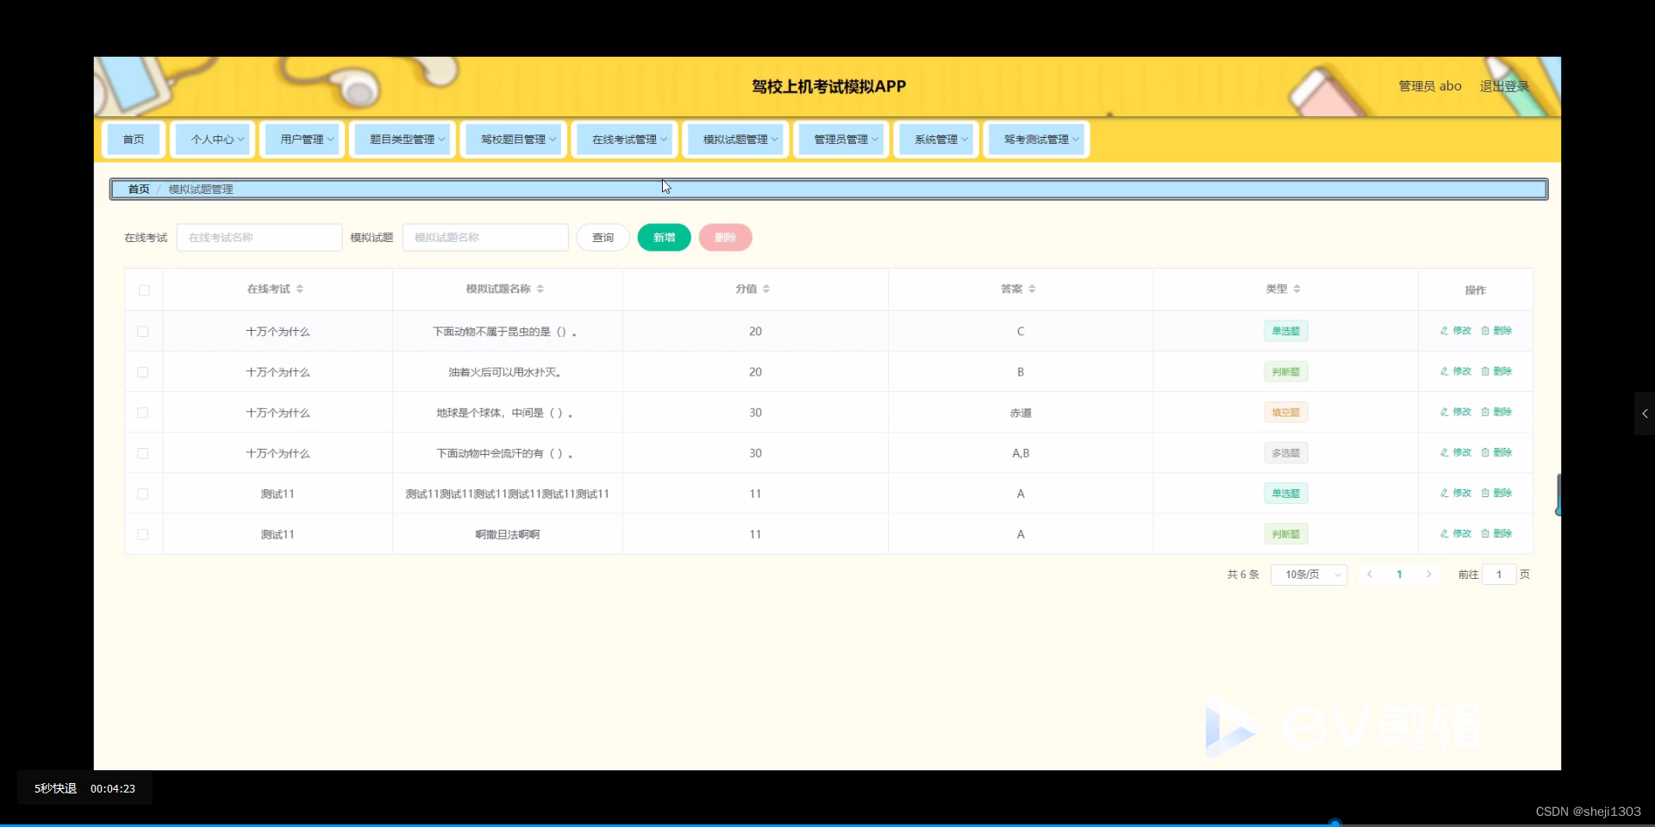Sort the table by 分值 column
1655x827 pixels.
pyautogui.click(x=765, y=289)
